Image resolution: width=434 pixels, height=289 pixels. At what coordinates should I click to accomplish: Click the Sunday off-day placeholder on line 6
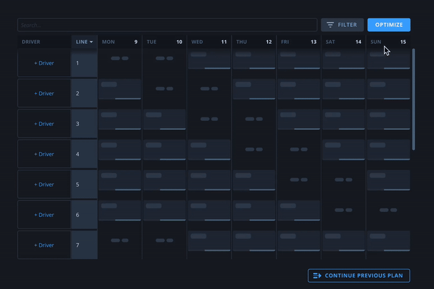coord(388,210)
